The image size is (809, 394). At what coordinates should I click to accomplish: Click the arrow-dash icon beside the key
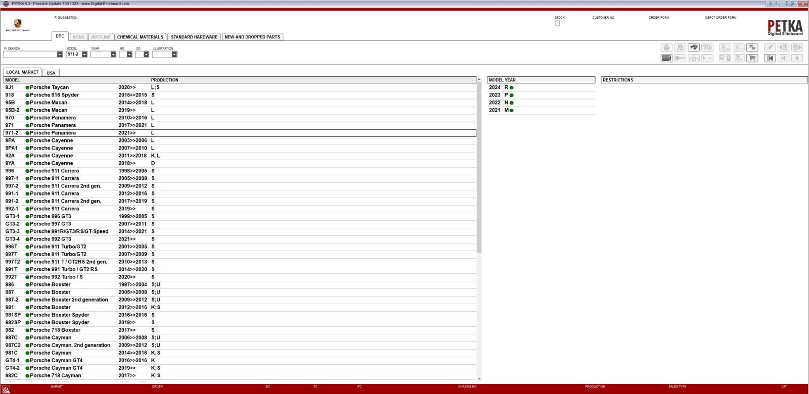pos(707,58)
